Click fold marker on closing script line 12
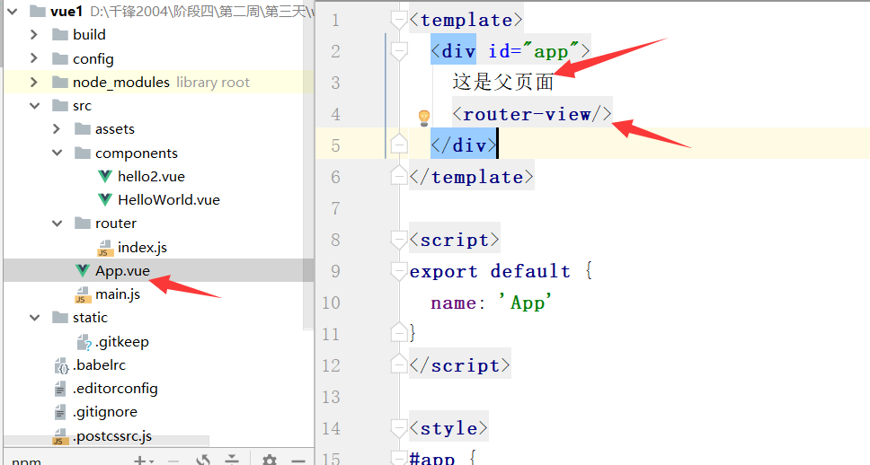This screenshot has height=465, width=870. click(399, 364)
